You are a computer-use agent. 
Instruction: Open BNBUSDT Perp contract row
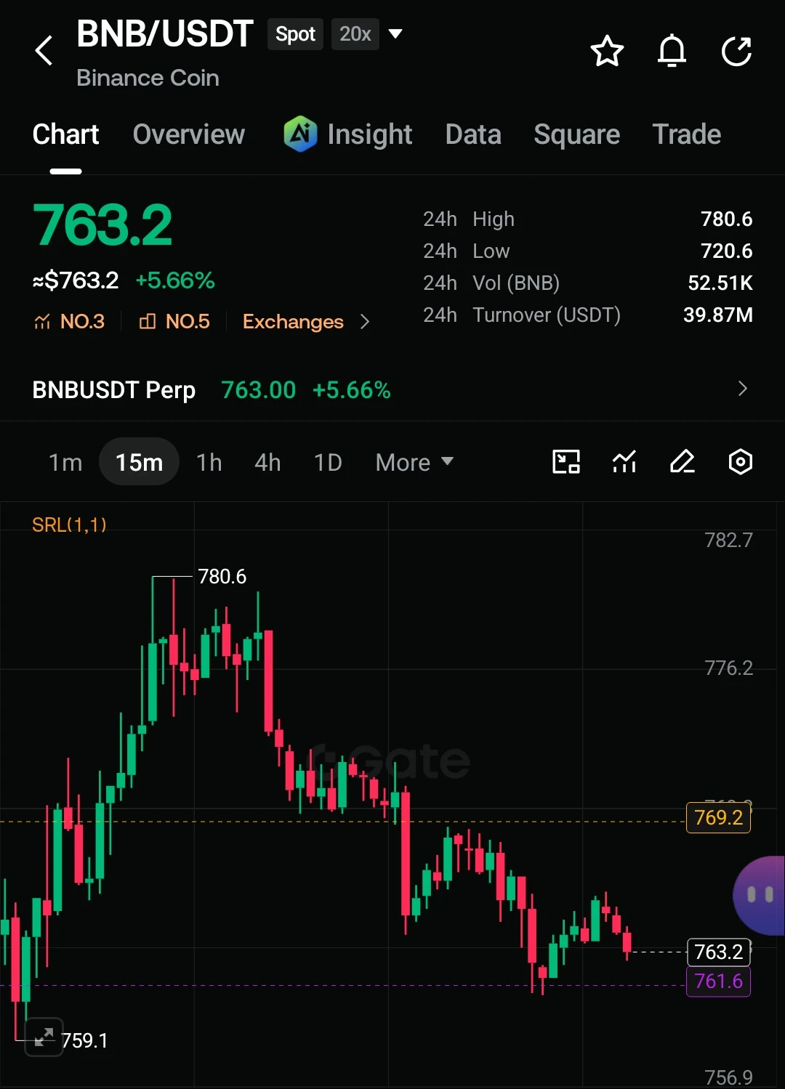(392, 389)
